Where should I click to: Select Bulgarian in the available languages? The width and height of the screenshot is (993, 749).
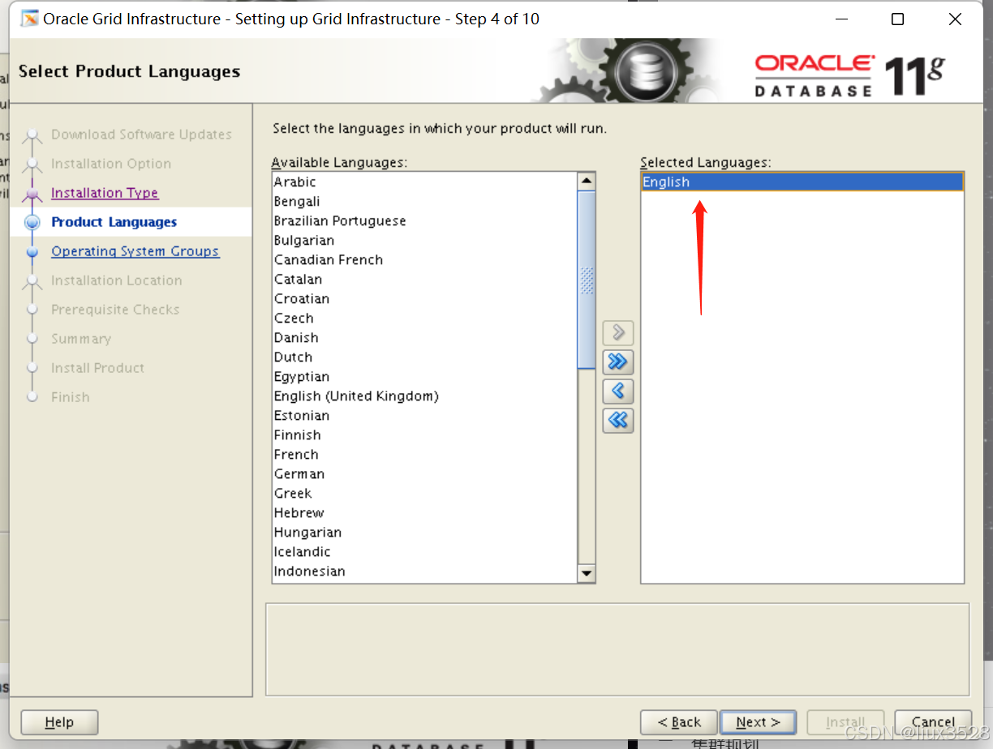point(424,241)
